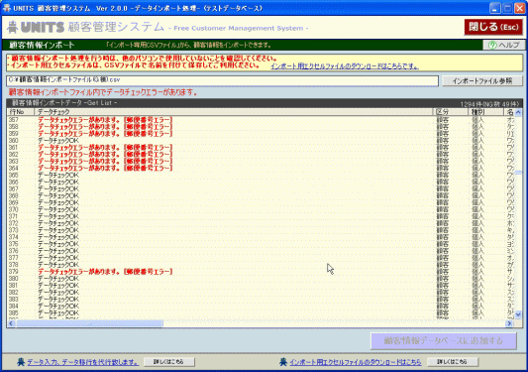Open the データ入力、データ移行 proxy service link
Image resolution: width=528 pixels, height=372 pixels.
[83, 362]
